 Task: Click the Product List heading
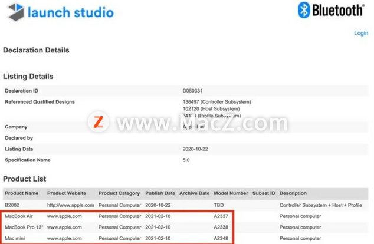coord(25,179)
